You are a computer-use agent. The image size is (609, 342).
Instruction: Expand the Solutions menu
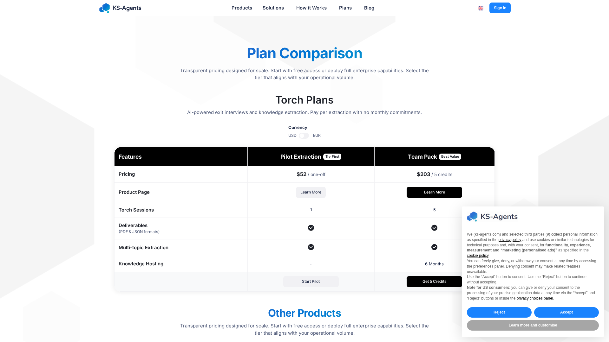[x=273, y=8]
